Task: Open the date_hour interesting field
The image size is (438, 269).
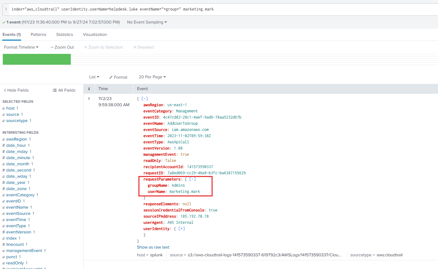Action: coord(16,145)
